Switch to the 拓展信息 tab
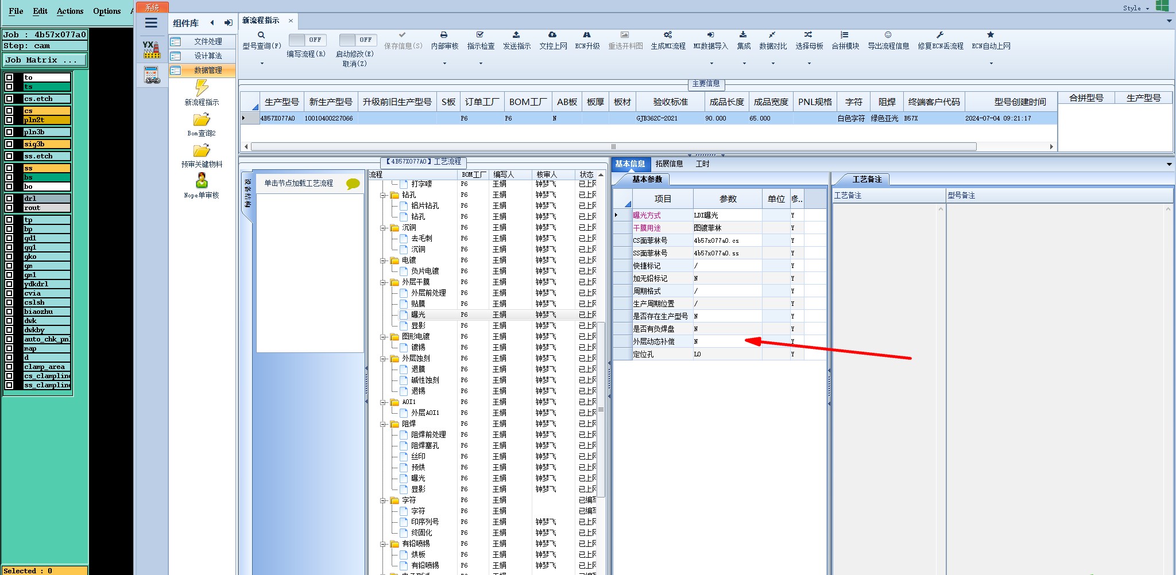The image size is (1176, 575). click(669, 164)
